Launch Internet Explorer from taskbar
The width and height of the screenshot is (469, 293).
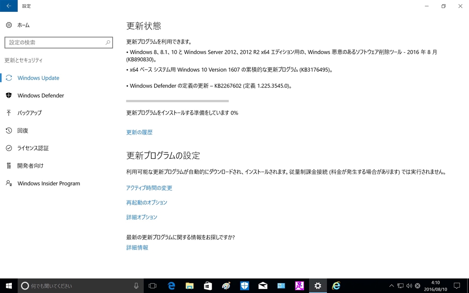click(x=336, y=286)
